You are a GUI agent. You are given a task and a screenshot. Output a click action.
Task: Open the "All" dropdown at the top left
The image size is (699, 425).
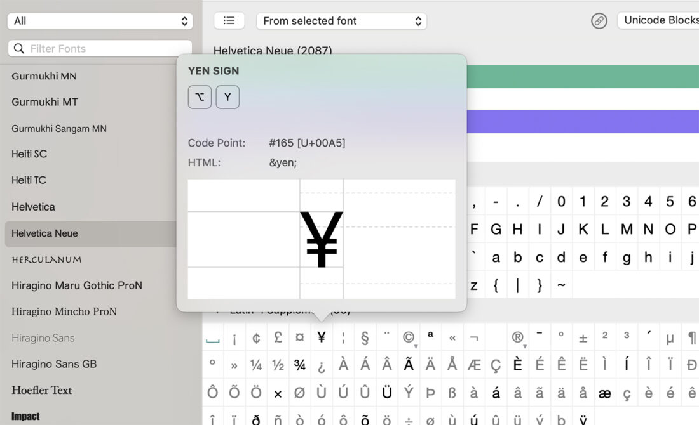[99, 20]
